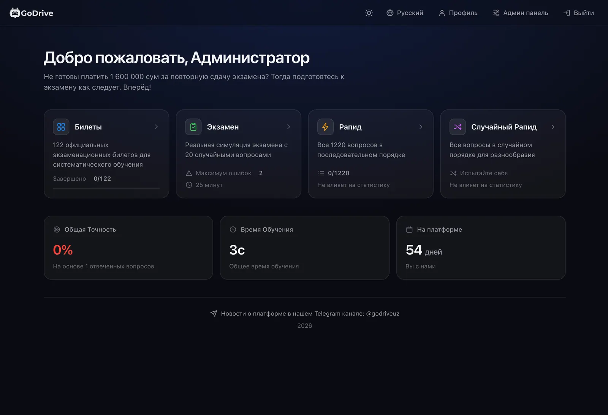Click the yellow lightning Рапид icon
The height and width of the screenshot is (415, 608).
325,127
